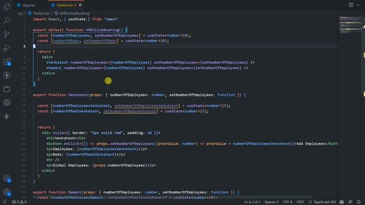Click src in the breadcrumb
This screenshot has height=205, width=365.
coord(21,14)
